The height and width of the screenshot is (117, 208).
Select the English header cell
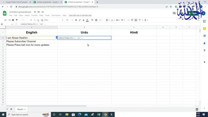pyautogui.click(x=32, y=32)
